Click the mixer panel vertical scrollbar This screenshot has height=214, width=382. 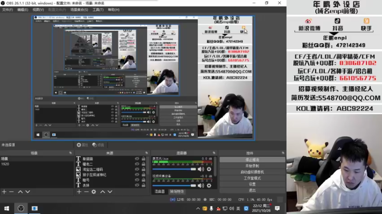215,166
